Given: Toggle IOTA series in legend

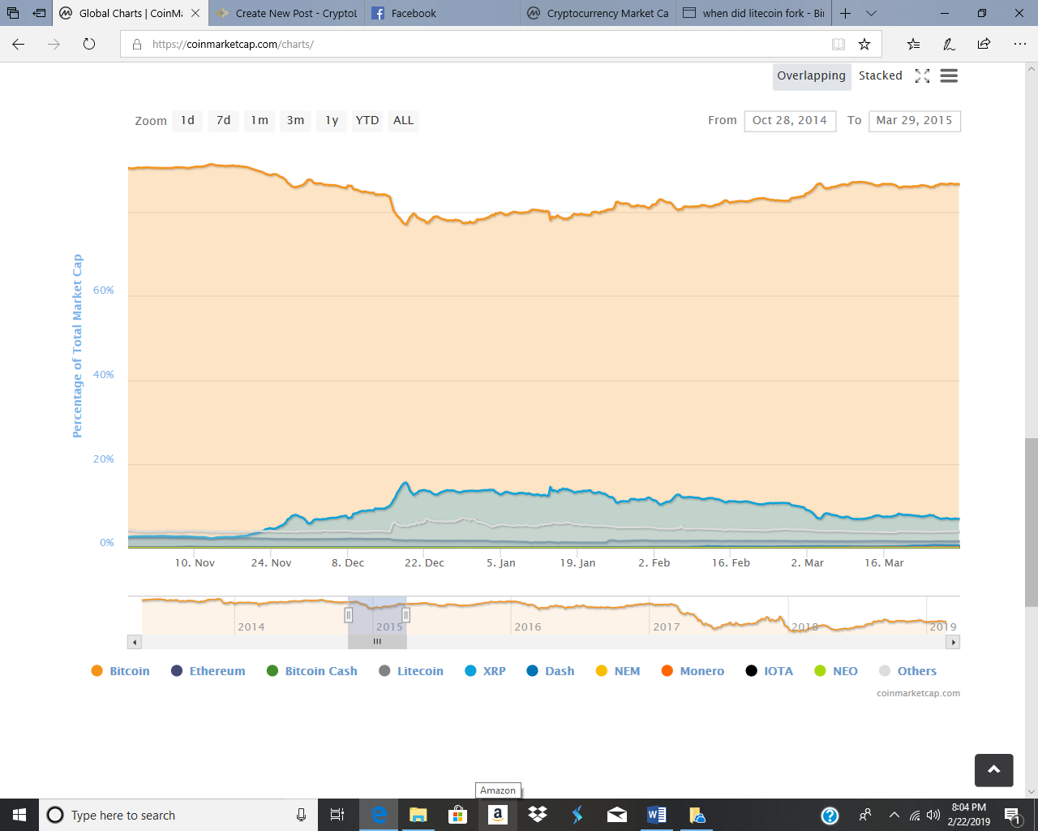Looking at the screenshot, I should click(770, 671).
